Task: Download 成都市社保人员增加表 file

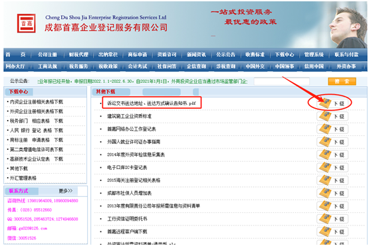Action: click(x=332, y=193)
